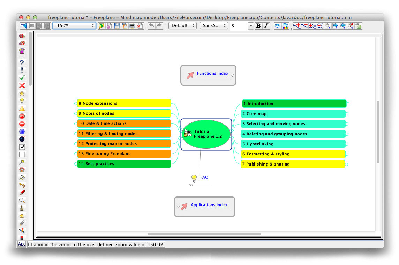Add the blue info icon
This screenshot has height=265, width=399.
pos(22,131)
